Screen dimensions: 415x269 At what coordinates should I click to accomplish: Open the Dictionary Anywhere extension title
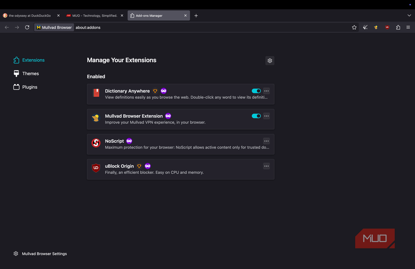point(127,91)
